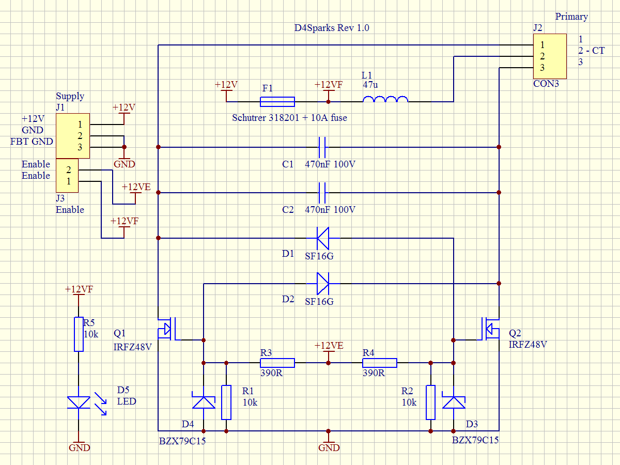This screenshot has height=465, width=620.
Task: Select the D1 SF16G diode symbol
Action: coord(323,238)
